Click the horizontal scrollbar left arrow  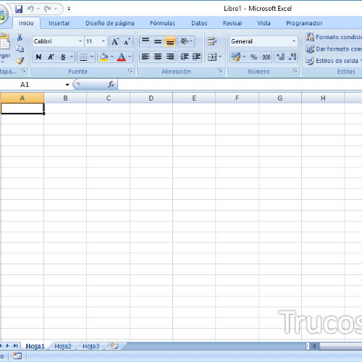click(314, 346)
